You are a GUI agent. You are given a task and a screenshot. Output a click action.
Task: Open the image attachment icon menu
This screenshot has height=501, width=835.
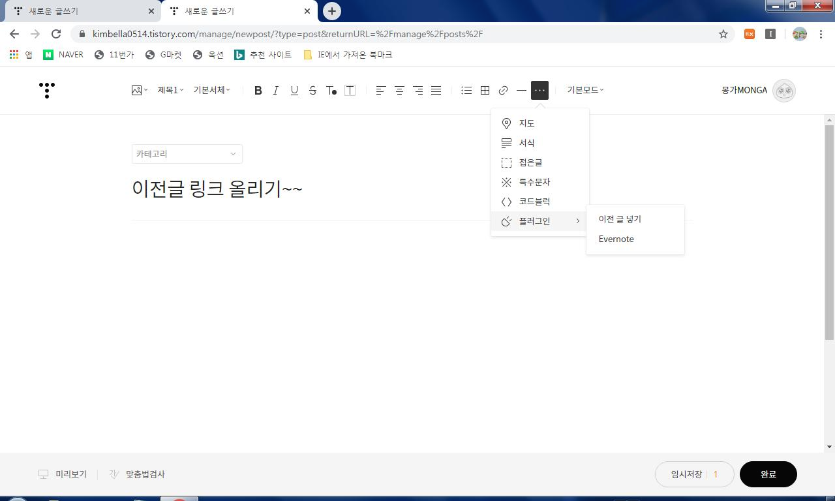[139, 90]
